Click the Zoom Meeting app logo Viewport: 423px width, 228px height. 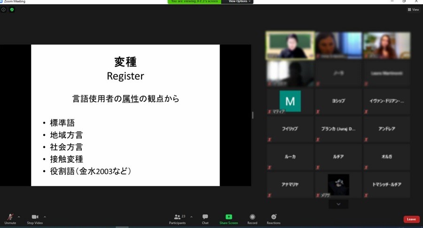pyautogui.click(x=2, y=1)
